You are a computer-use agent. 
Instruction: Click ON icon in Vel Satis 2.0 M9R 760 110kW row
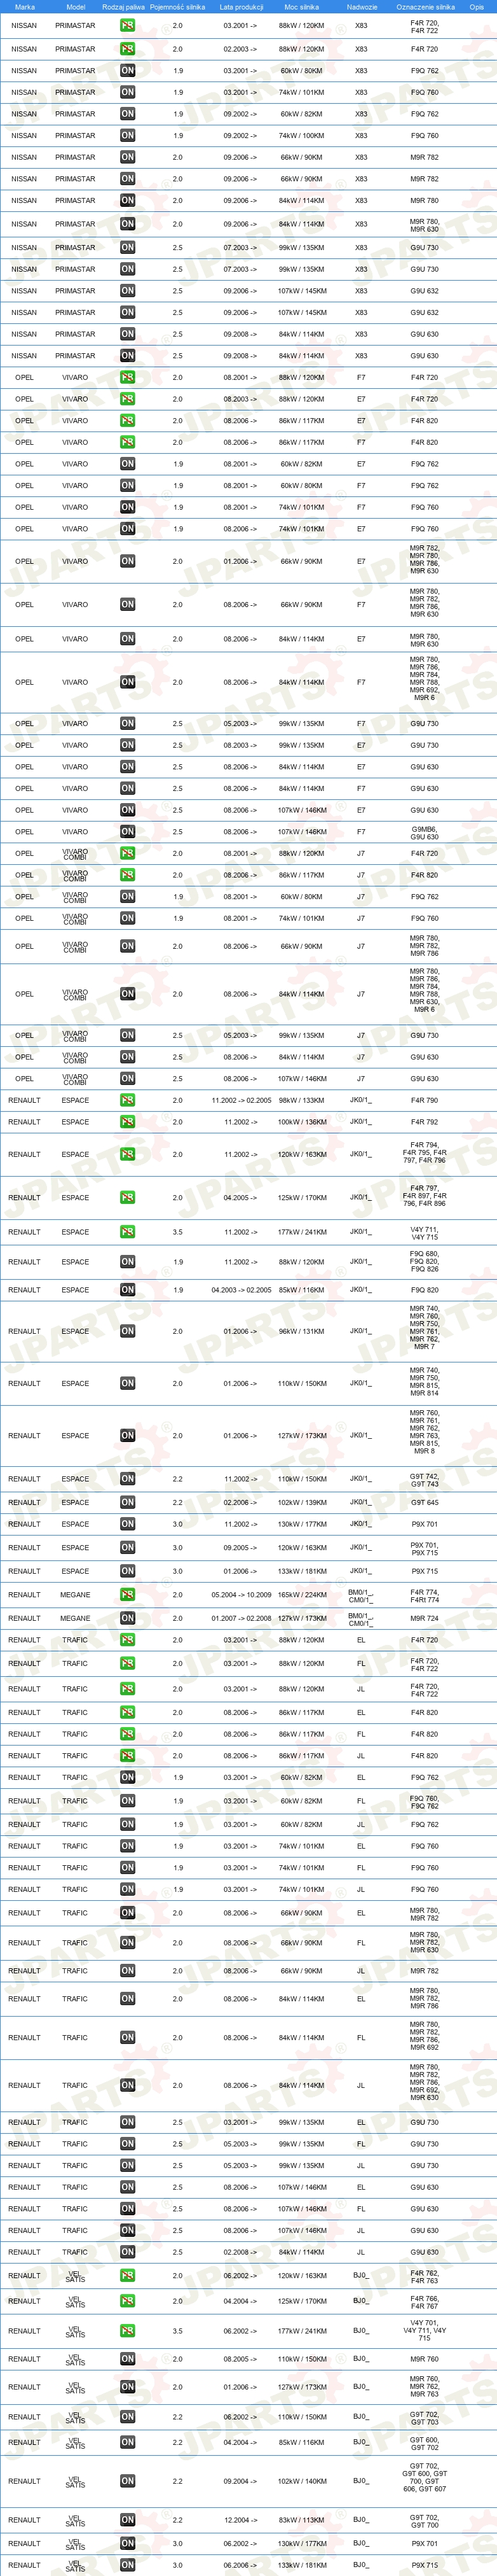[x=128, y=2359]
